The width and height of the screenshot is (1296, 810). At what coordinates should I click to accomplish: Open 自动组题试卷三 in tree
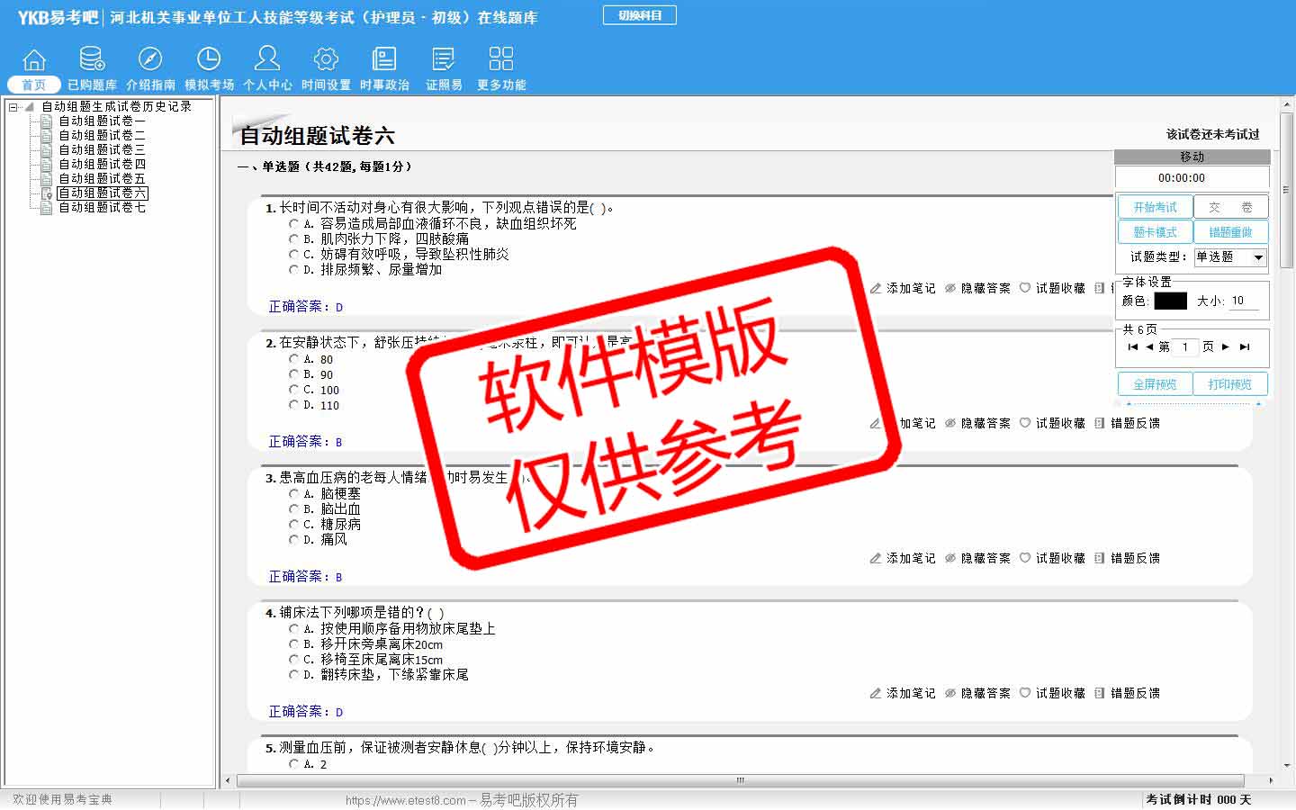(102, 149)
